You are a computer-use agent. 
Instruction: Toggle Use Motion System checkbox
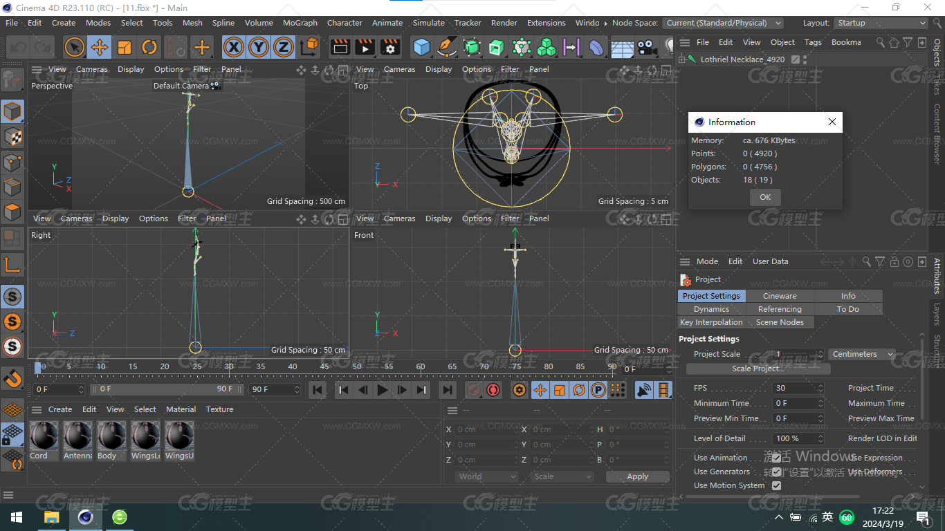click(x=776, y=485)
